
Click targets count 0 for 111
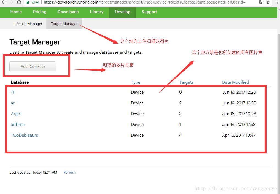[x=180, y=92]
